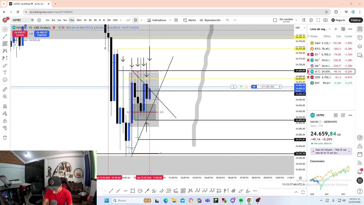Click the Negocie trade button

coord(338,20)
